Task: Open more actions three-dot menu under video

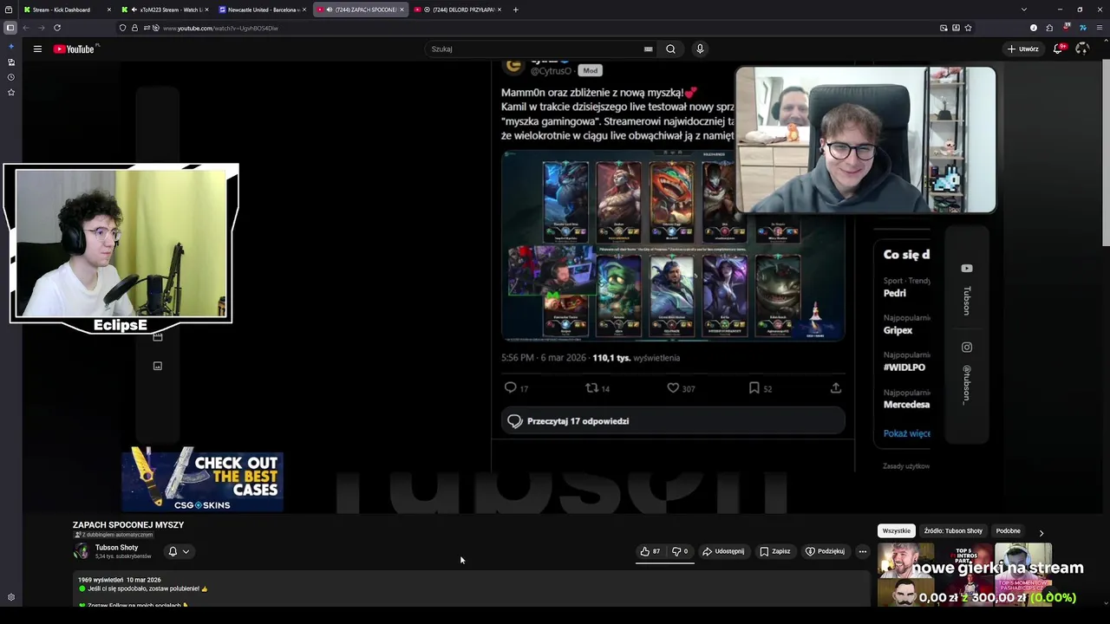Action: pos(862,551)
